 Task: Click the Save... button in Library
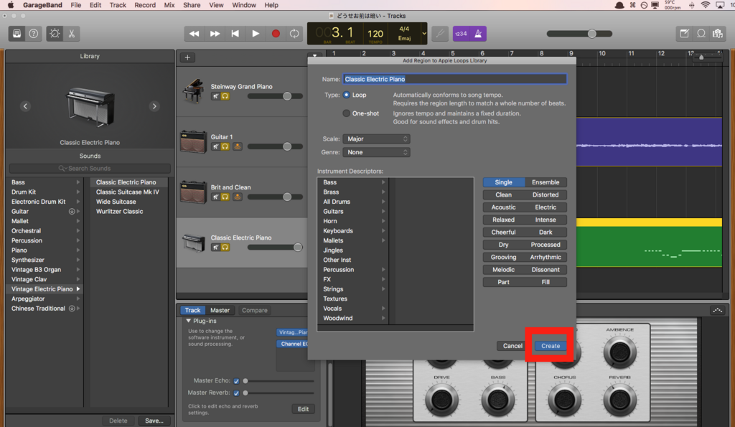click(154, 421)
